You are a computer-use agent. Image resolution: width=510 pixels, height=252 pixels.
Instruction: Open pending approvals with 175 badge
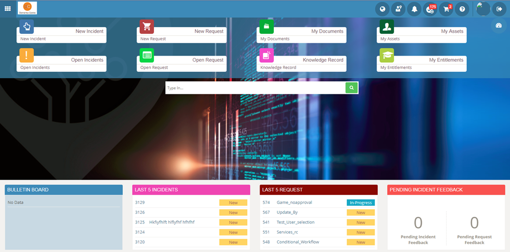pyautogui.click(x=430, y=9)
